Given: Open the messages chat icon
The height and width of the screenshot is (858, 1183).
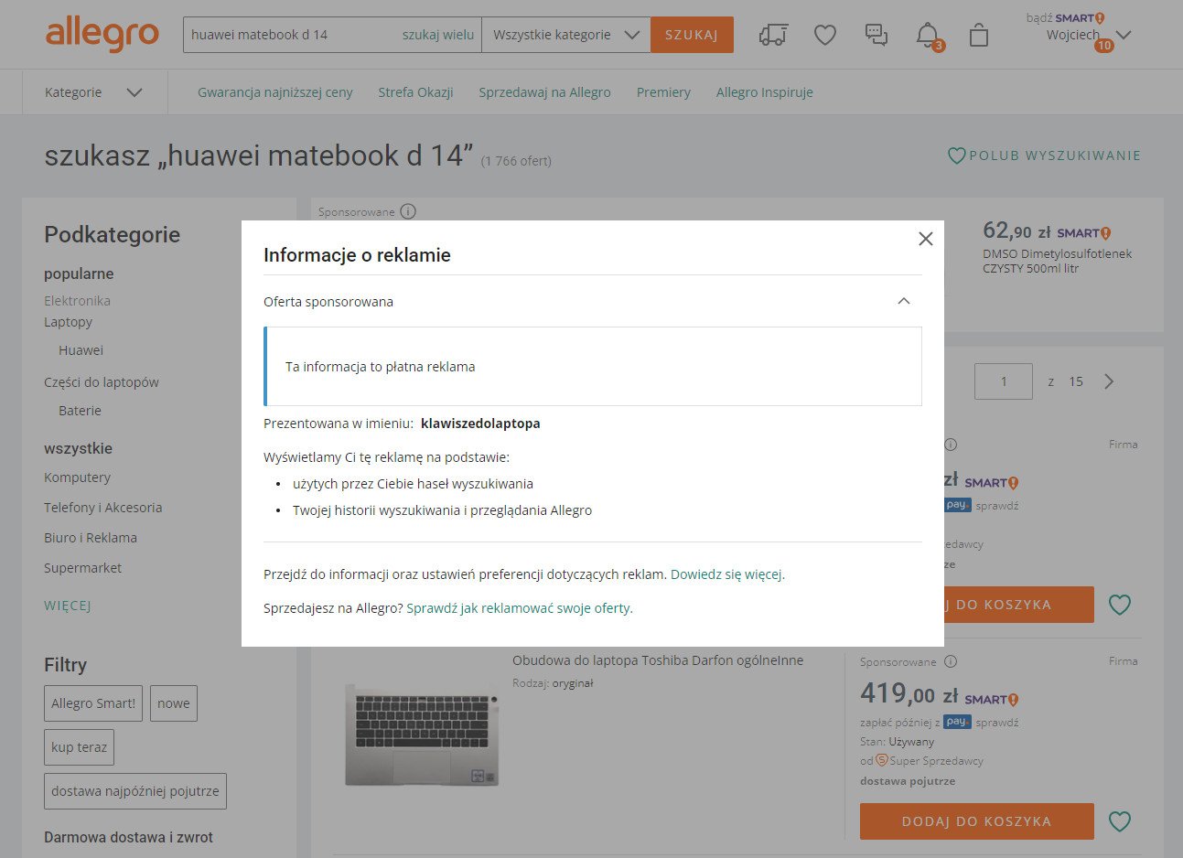Looking at the screenshot, I should [x=876, y=35].
